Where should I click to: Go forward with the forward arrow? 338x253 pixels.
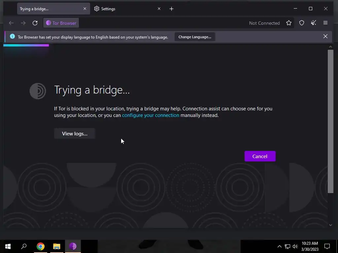23,23
